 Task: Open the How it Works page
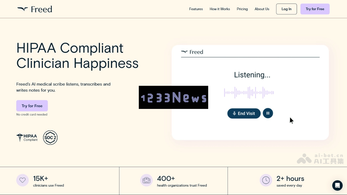220,9
